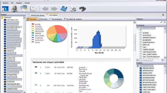Select 'Todos los equipos' in right panel
Image resolution: width=167 pixels, height=93 pixels.
coord(146,66)
